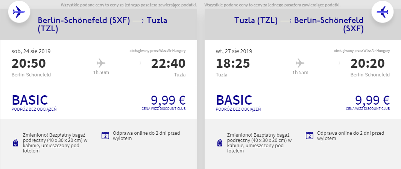Click the online check-in calendar icon for outbound flight
The width and height of the screenshot is (401, 169).
point(105,136)
